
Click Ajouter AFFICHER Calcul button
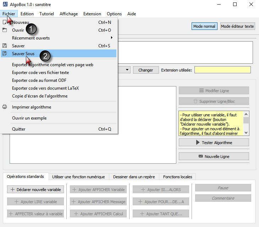click(98, 213)
